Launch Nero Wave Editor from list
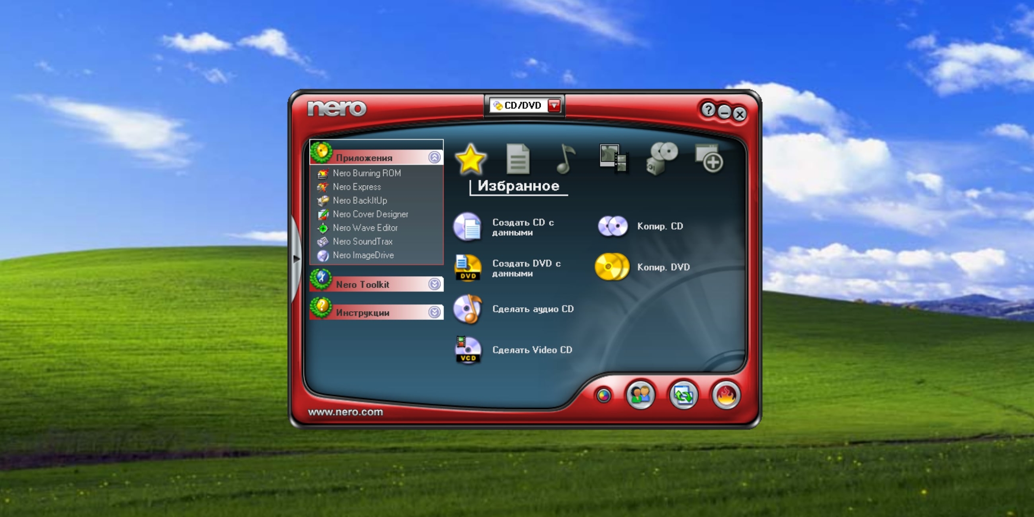 (x=365, y=228)
